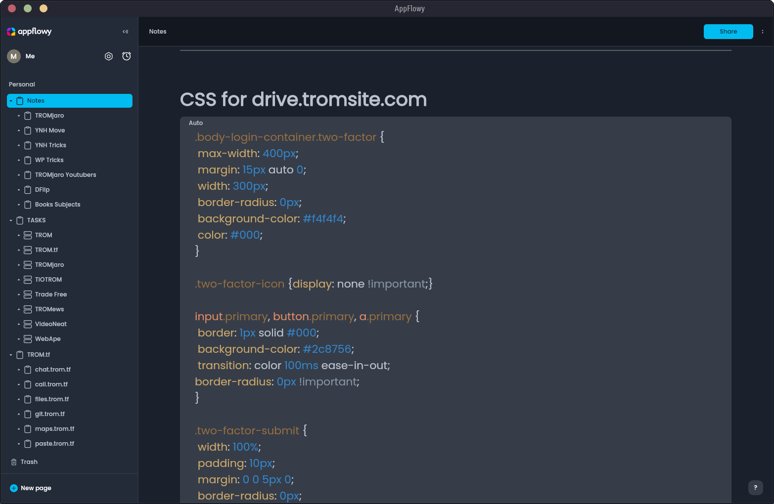The width and height of the screenshot is (774, 504).
Task: Collapse the TROM.tf section arrow
Action: (11, 355)
